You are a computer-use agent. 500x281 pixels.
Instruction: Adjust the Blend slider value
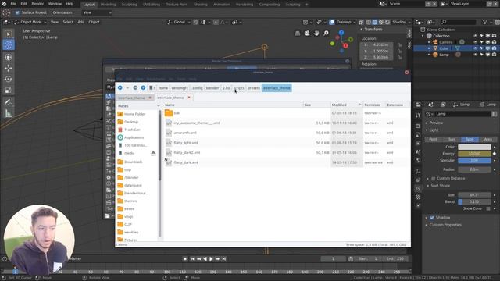[x=474, y=201]
